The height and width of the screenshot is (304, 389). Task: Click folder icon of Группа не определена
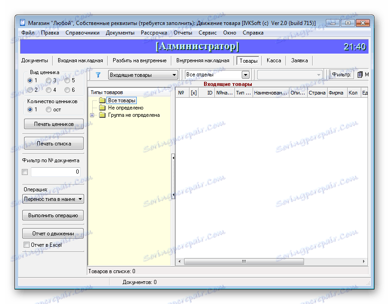(x=102, y=115)
